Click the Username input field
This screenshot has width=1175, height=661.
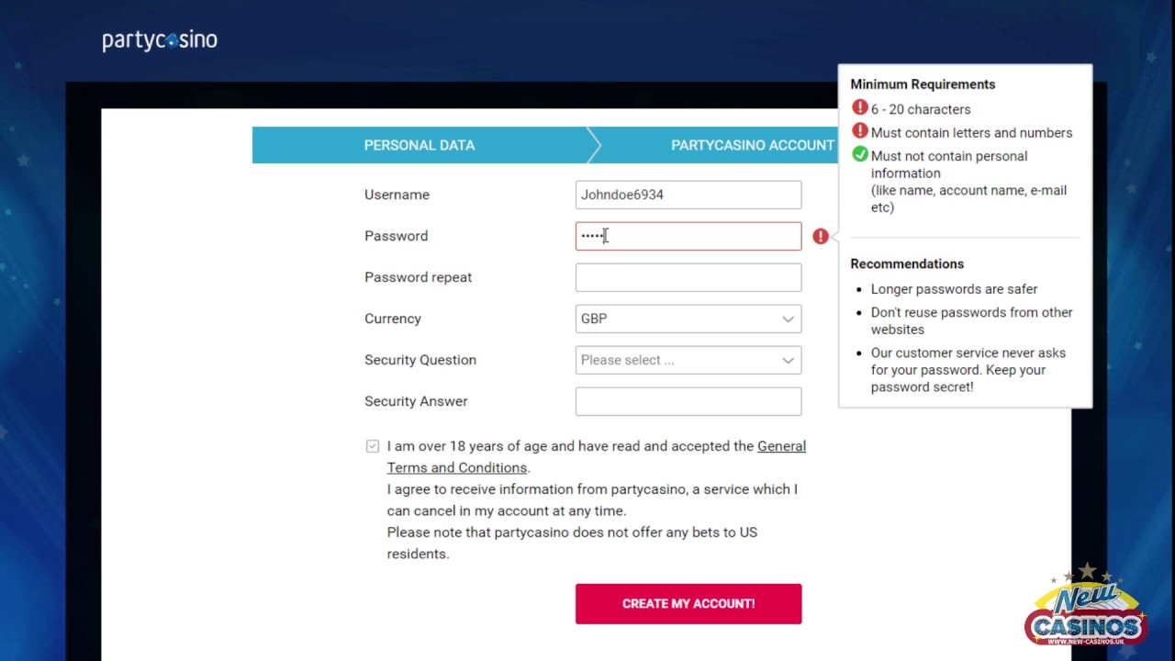coord(688,195)
